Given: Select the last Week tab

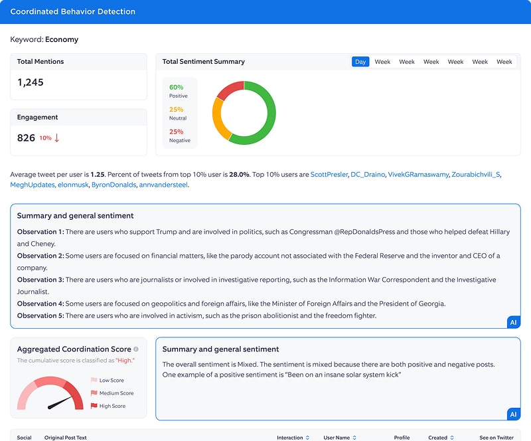Looking at the screenshot, I should point(504,62).
